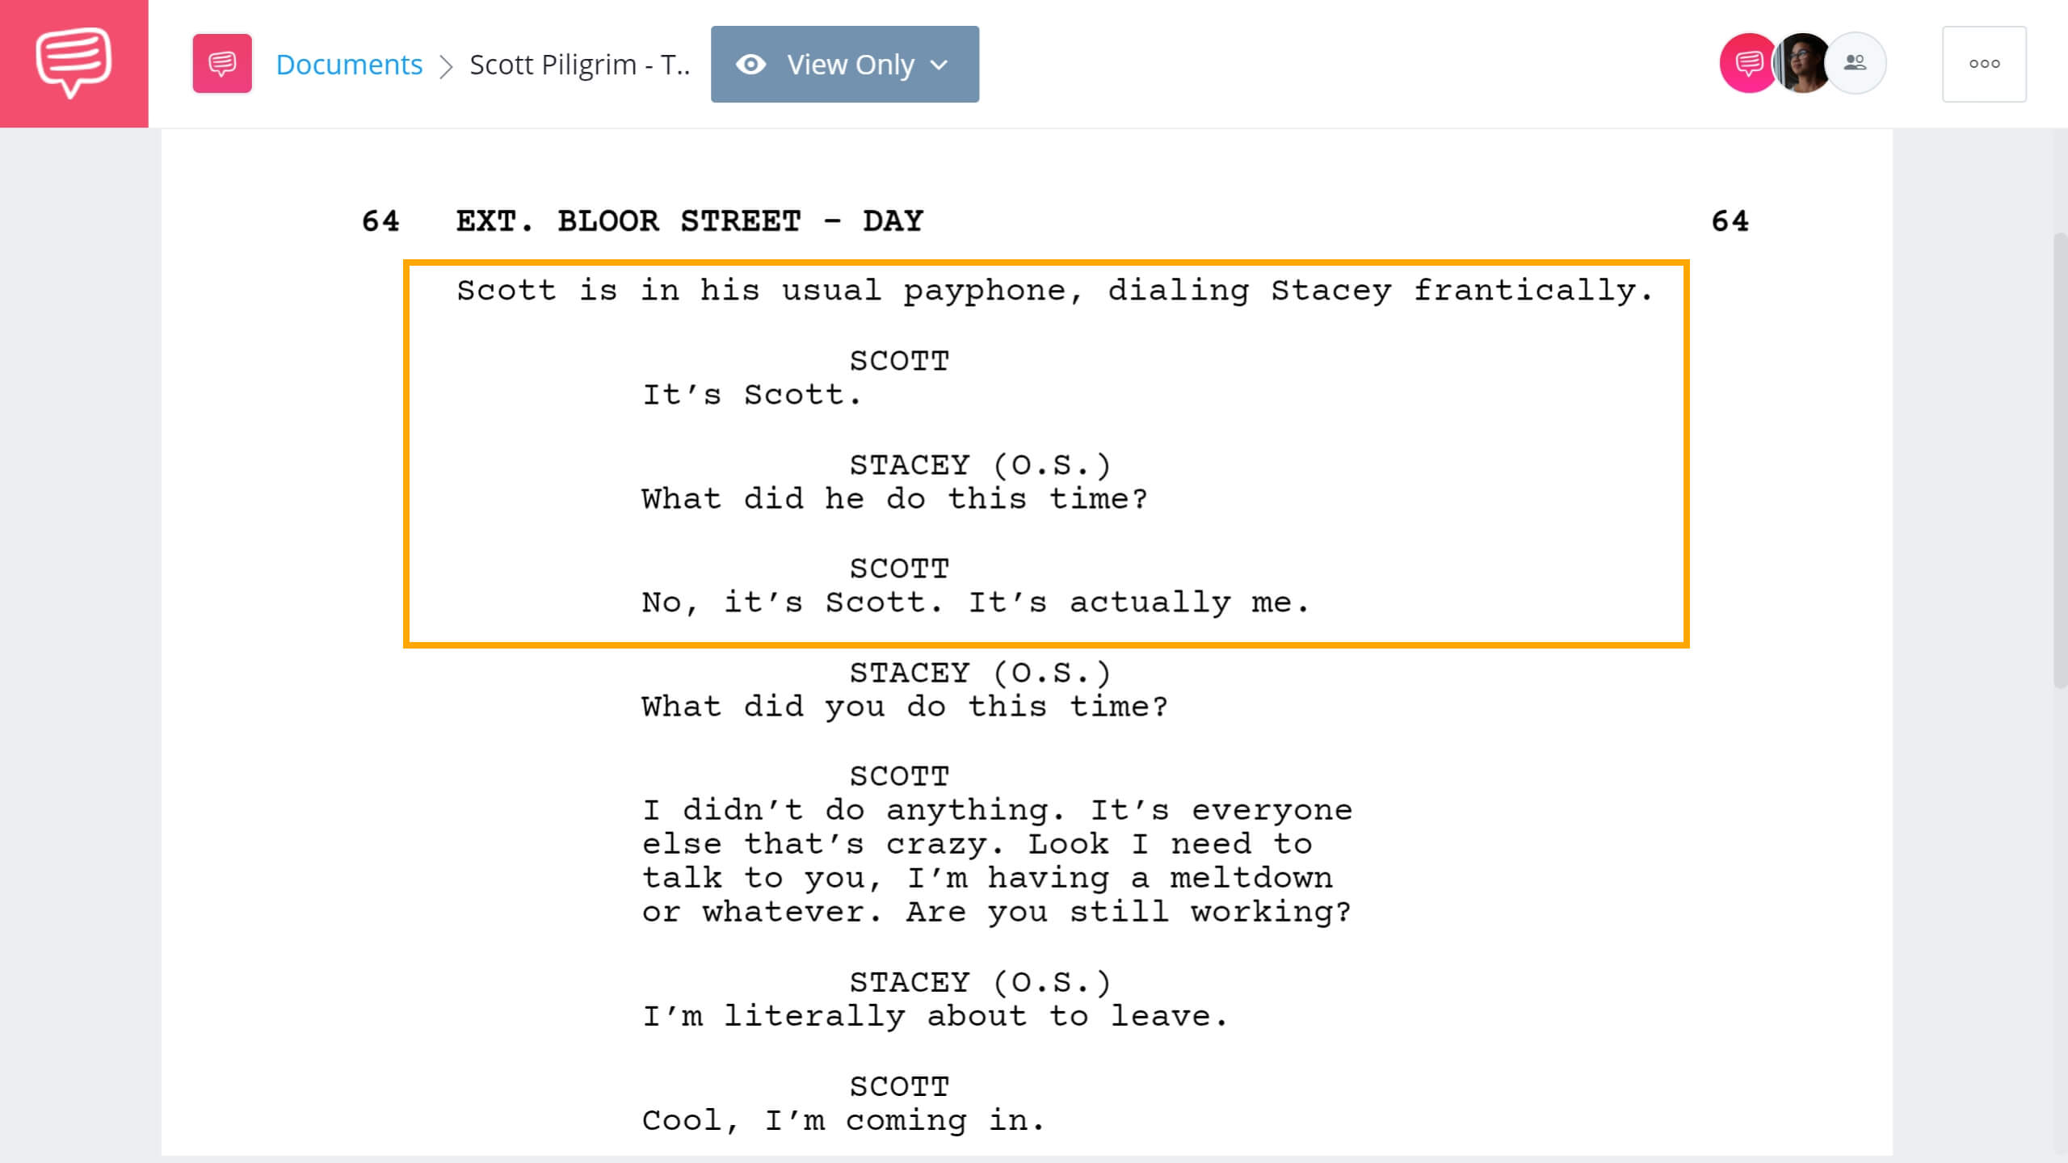This screenshot has height=1163, width=2068.
Task: Click the View Only button to change permissions
Action: coord(845,64)
